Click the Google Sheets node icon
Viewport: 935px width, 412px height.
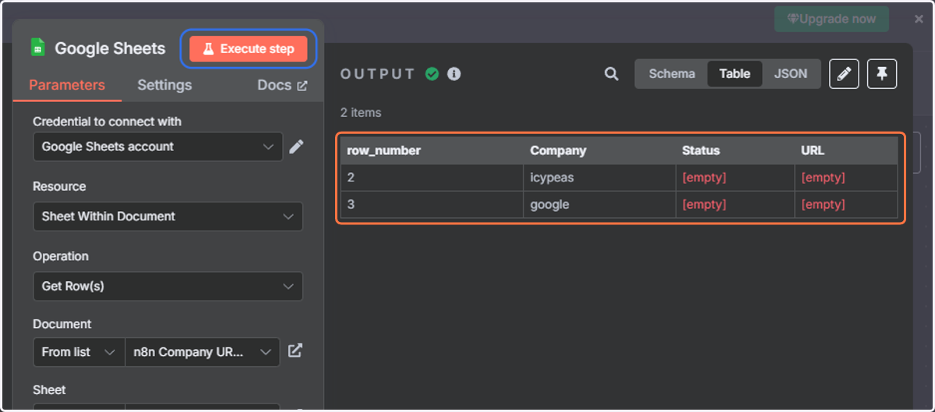(37, 48)
